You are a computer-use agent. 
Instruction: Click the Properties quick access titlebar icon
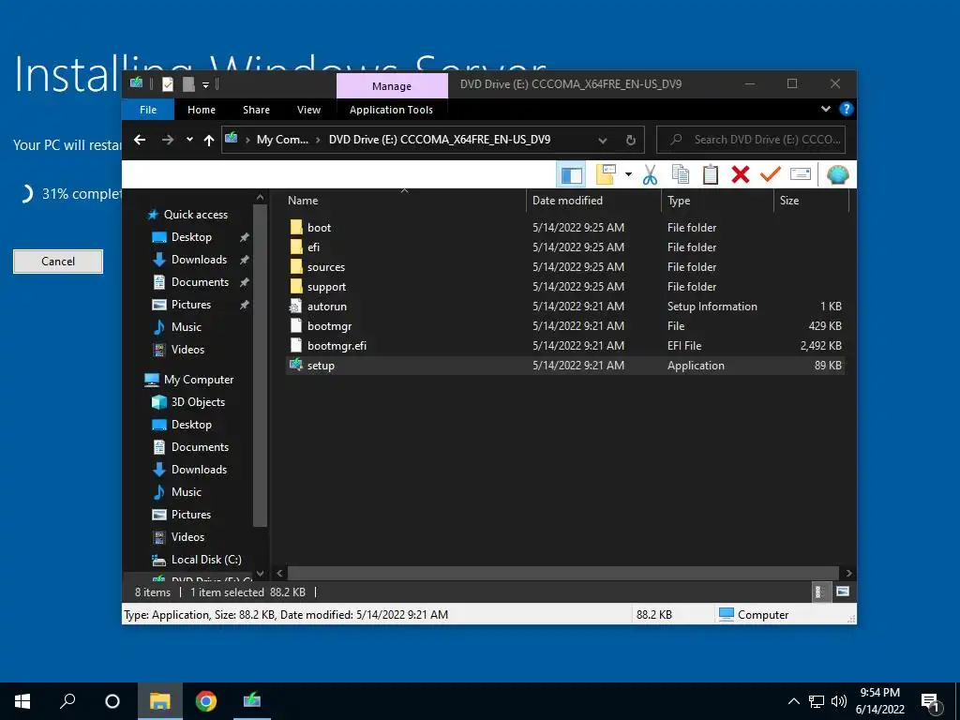168,84
